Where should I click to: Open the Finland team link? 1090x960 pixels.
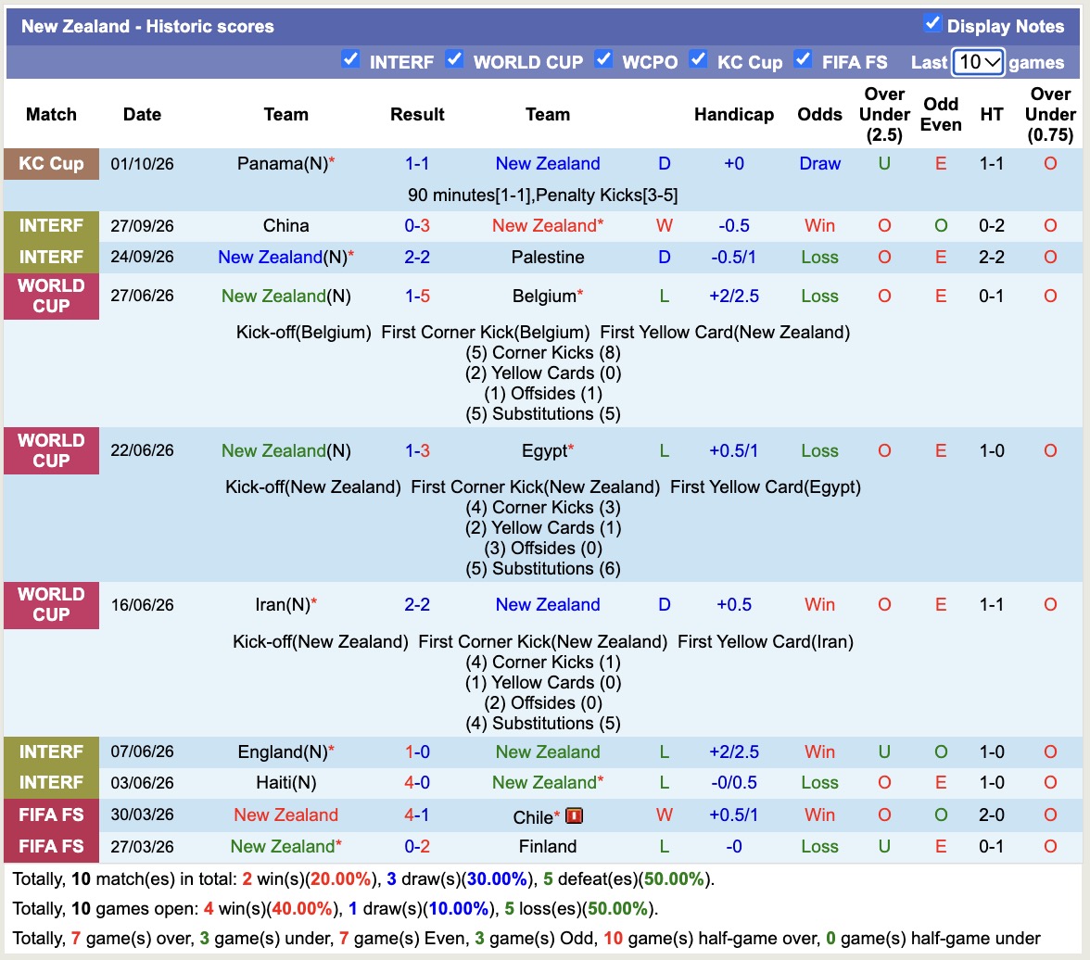pos(548,847)
